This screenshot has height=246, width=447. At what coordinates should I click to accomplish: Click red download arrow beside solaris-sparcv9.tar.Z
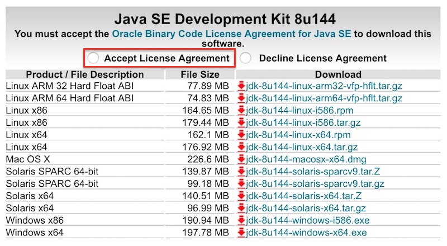tap(241, 172)
